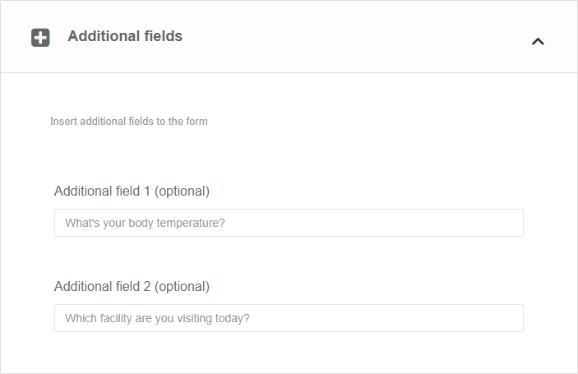
Task: Click the "Additional field 2 (optional)" label
Action: click(x=132, y=286)
